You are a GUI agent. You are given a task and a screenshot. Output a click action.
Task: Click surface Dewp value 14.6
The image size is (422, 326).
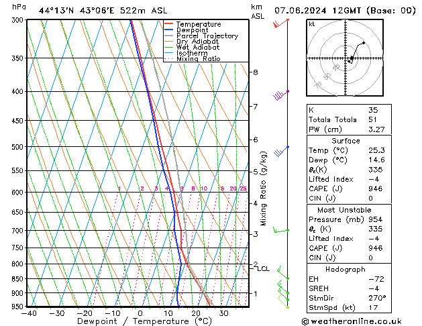point(376,160)
